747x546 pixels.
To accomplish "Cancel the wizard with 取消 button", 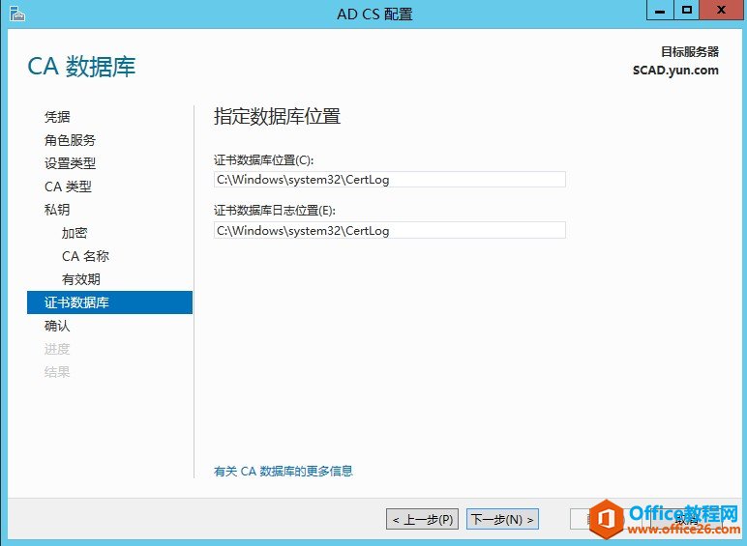I will 687,520.
